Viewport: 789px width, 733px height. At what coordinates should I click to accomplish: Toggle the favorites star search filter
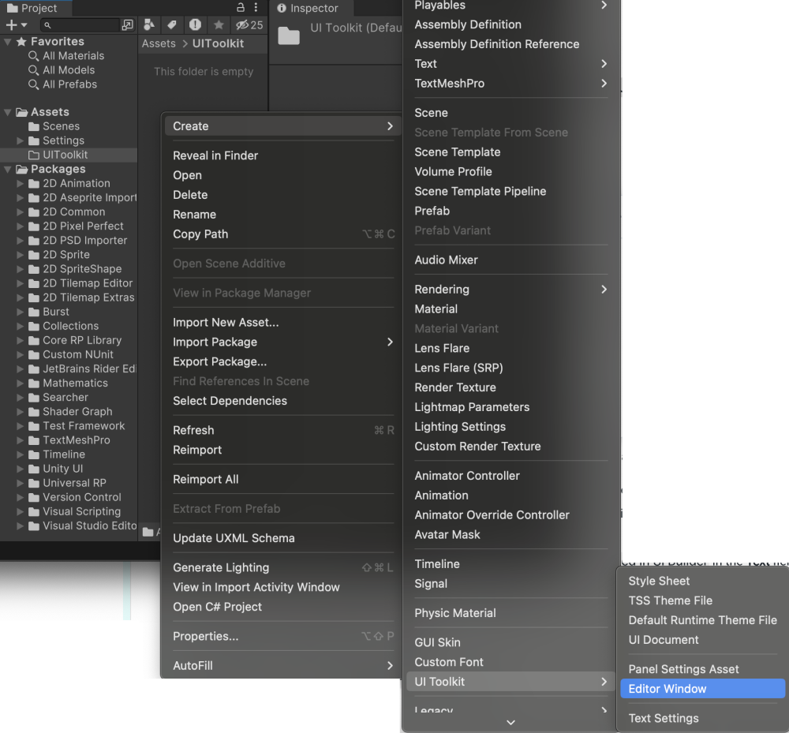tap(219, 24)
